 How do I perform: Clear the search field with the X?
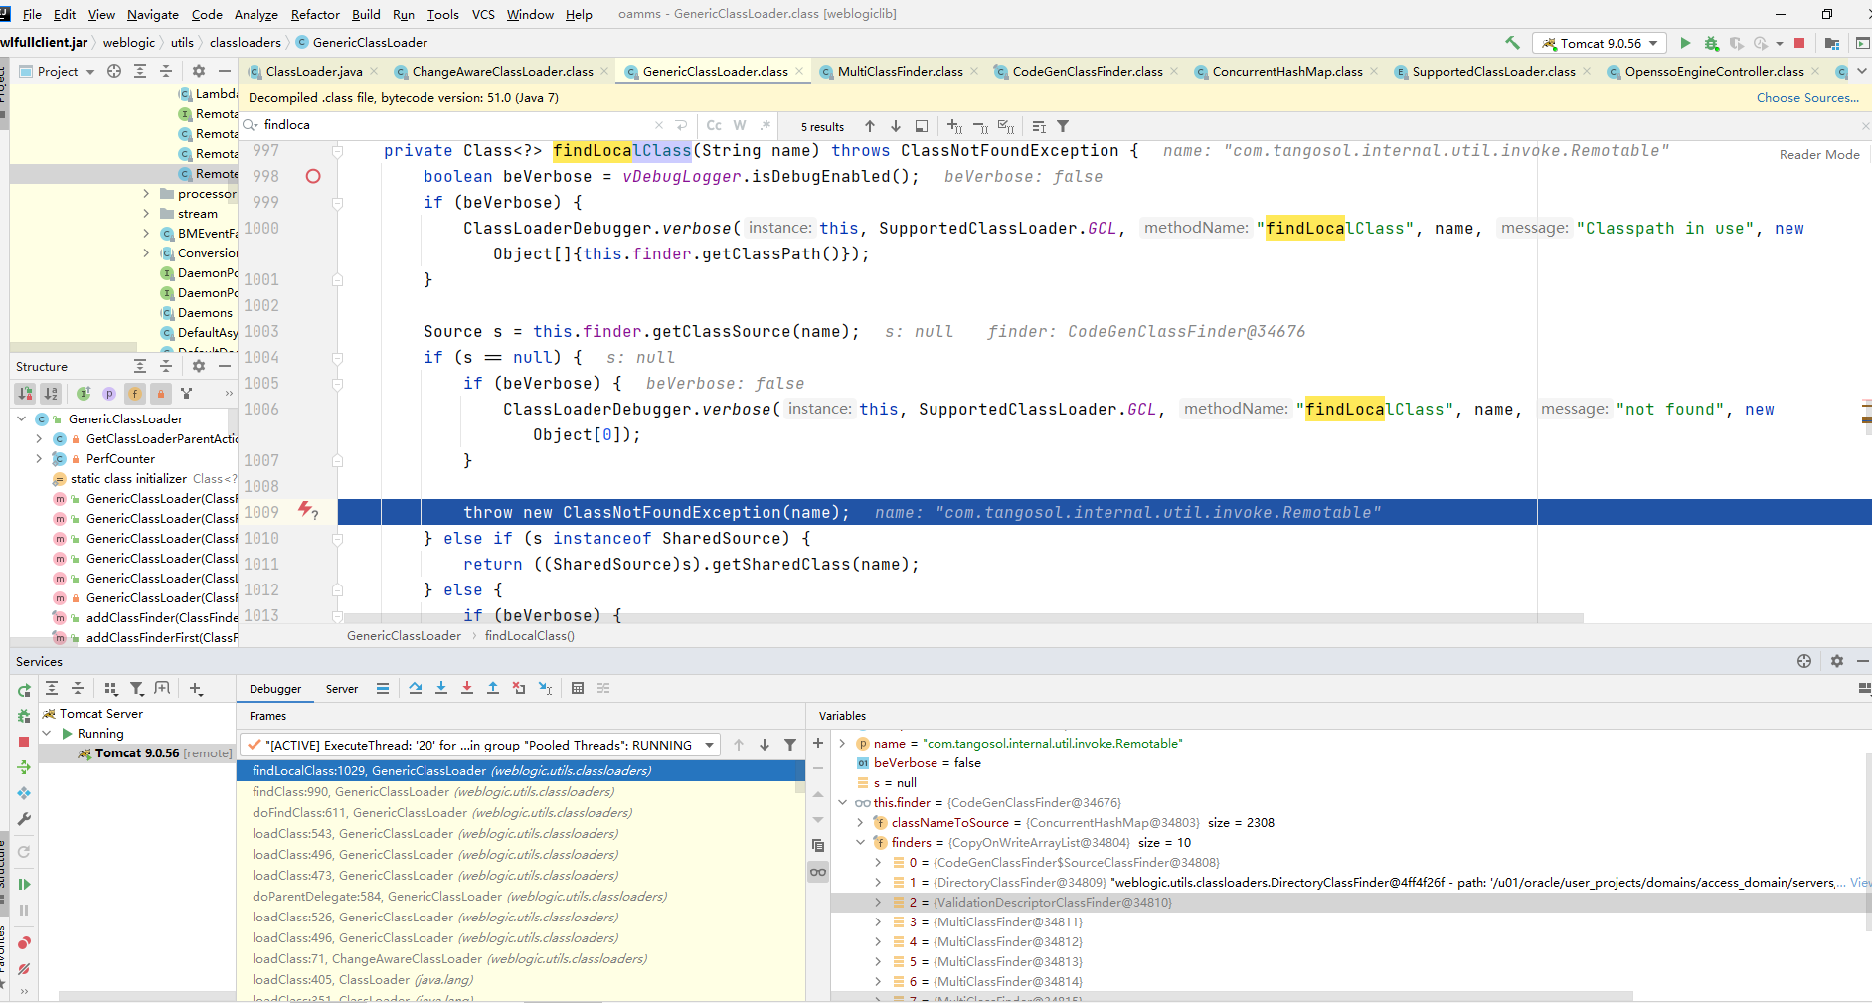point(658,125)
